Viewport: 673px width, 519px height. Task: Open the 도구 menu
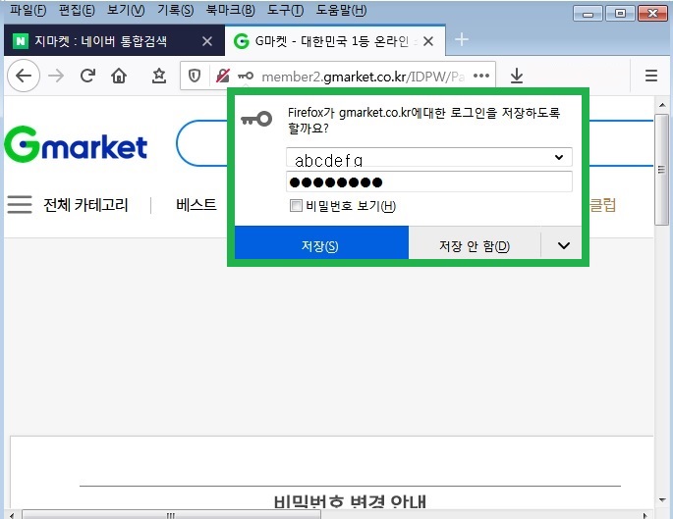click(x=285, y=10)
